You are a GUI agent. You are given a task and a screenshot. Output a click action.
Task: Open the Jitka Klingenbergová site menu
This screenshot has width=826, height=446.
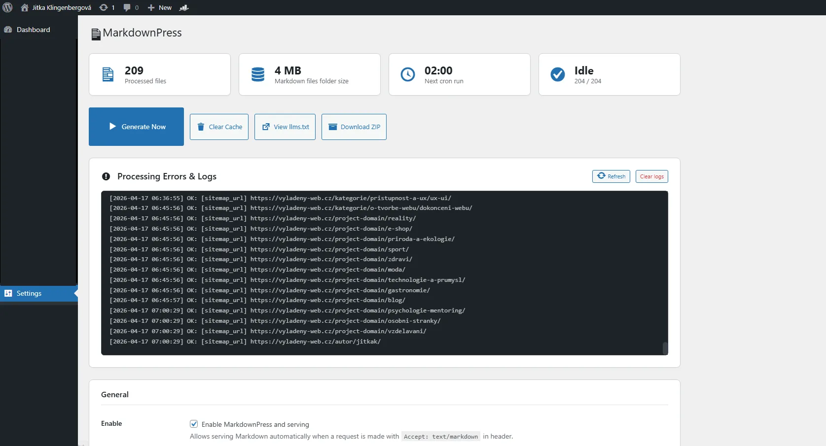tap(56, 7)
